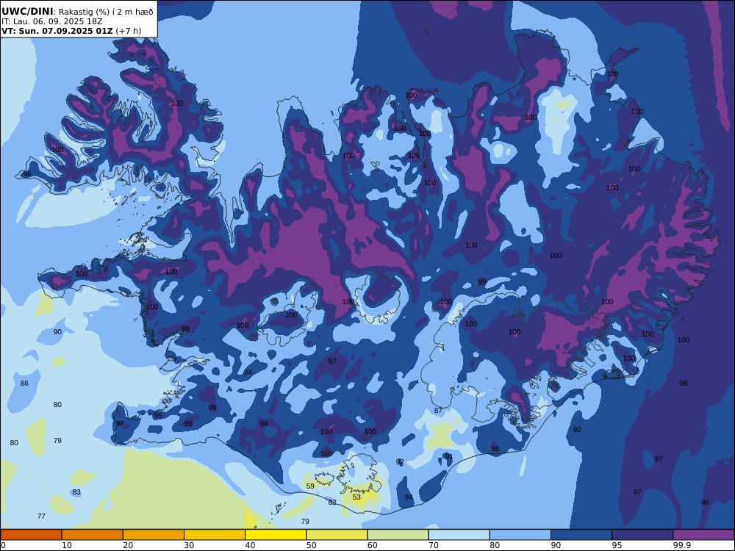Screen dimensions: 735x551
Task: Select the dark blue 90–95 legend swatch
Action: [581, 535]
